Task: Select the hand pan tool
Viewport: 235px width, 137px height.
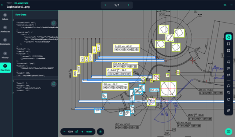Action: [228, 37]
